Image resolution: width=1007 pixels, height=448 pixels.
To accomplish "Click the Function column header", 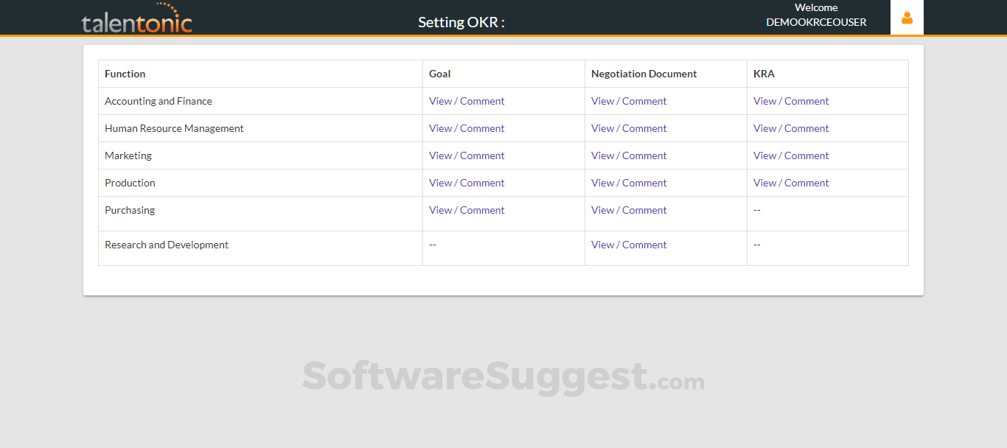I will [125, 74].
